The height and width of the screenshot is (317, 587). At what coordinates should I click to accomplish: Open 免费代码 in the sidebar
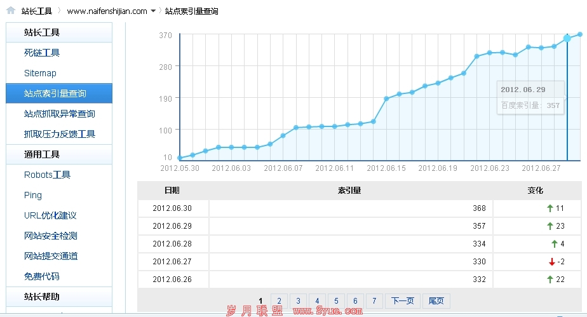point(41,276)
